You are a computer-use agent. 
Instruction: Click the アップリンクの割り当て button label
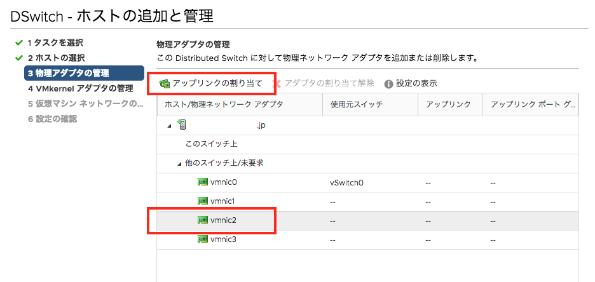(x=217, y=83)
